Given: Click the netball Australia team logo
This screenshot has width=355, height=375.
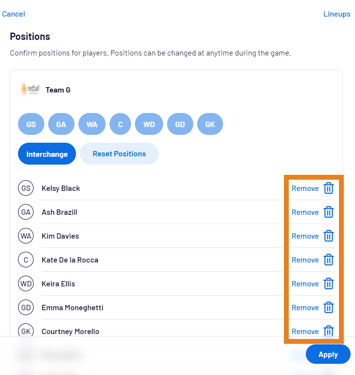Looking at the screenshot, I should pyautogui.click(x=30, y=90).
